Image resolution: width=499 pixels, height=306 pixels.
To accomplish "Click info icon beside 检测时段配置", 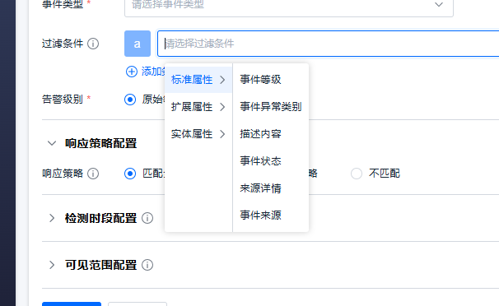I will [x=147, y=218].
